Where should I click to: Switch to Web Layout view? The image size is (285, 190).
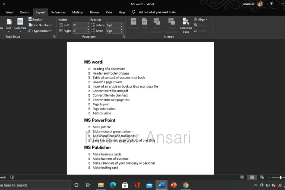(x=262, y=177)
